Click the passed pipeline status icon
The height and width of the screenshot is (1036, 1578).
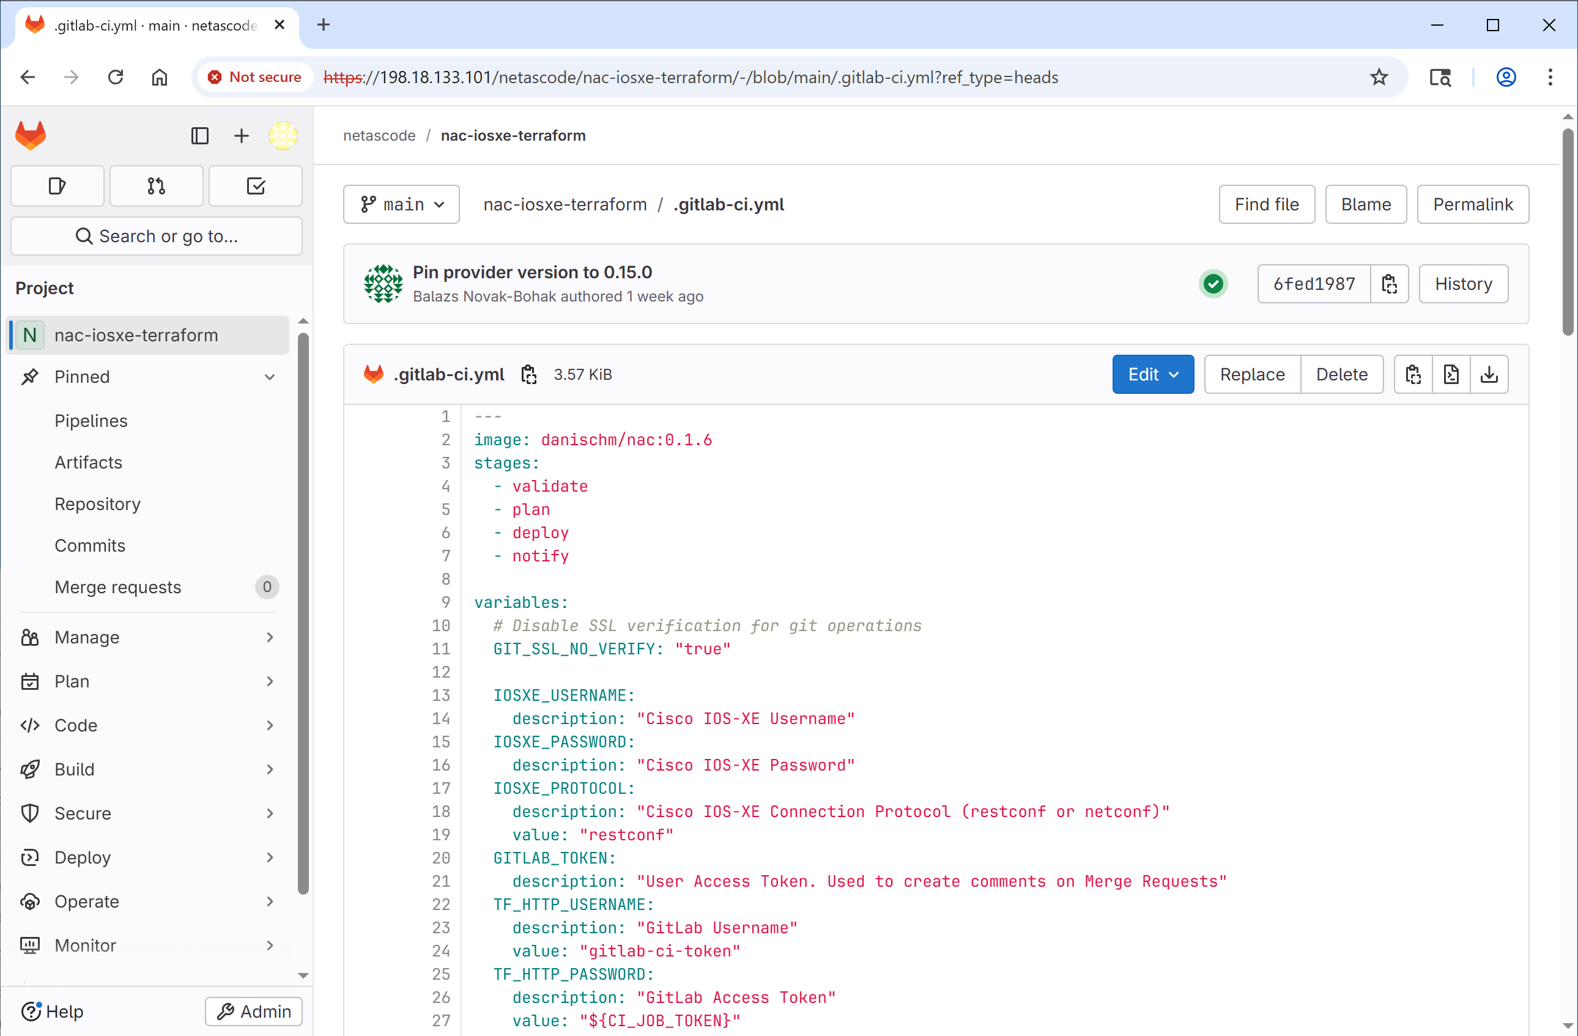click(1213, 284)
